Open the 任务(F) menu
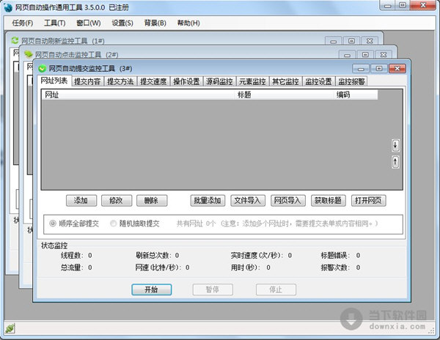 23,23
